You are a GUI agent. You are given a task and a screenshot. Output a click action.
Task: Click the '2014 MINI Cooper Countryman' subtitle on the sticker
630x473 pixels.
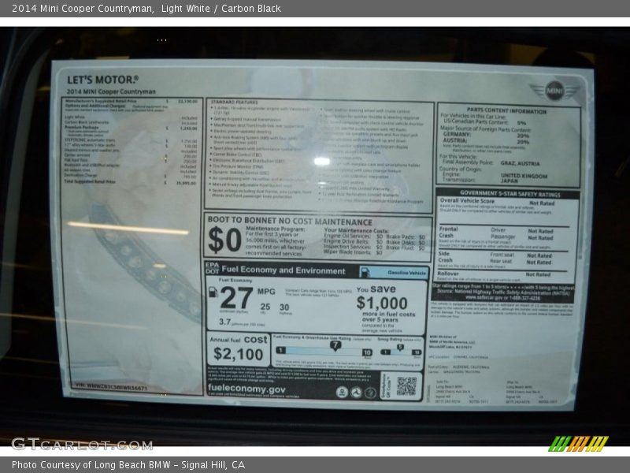[111, 91]
